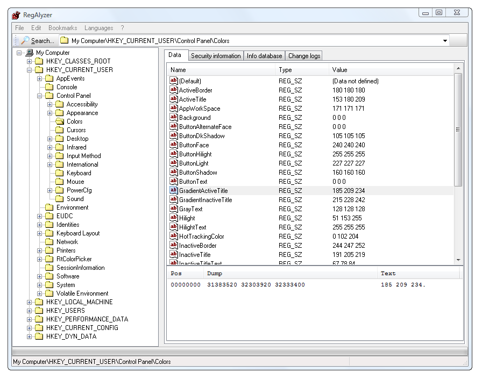The height and width of the screenshot is (380, 482).
Task: Click the folder icon of Sound
Action: (x=60, y=199)
